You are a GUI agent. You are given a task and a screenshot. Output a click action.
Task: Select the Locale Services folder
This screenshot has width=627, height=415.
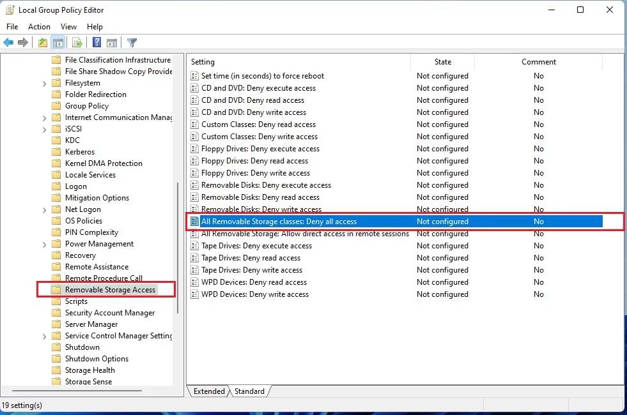(x=90, y=175)
